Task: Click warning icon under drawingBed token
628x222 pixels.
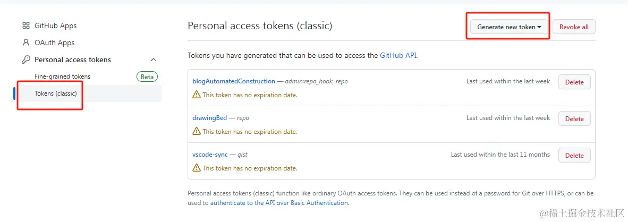Action: click(197, 132)
